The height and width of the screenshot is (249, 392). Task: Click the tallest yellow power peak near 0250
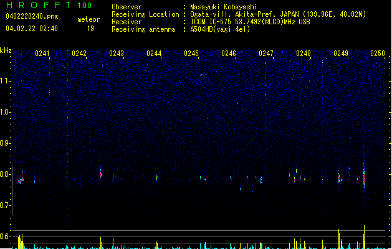pos(364,237)
